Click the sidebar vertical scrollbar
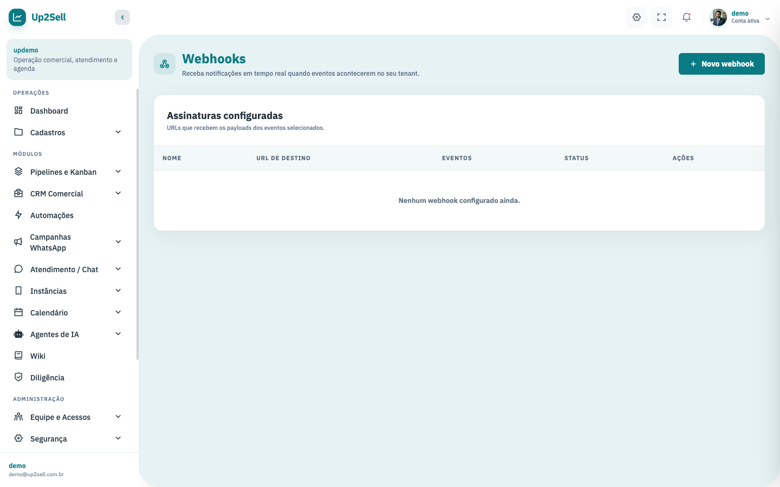780x487 pixels. coord(138,224)
